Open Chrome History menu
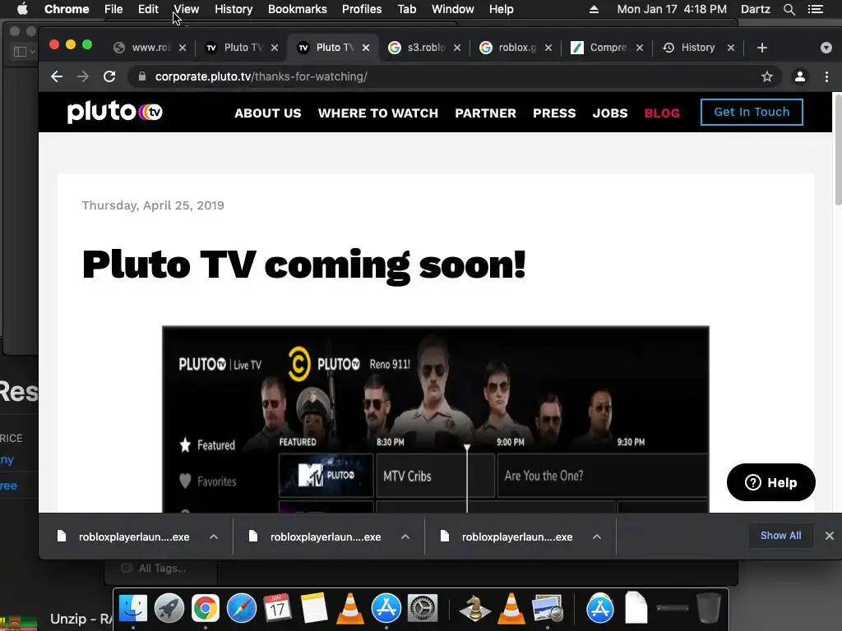This screenshot has width=842, height=631. coord(234,9)
